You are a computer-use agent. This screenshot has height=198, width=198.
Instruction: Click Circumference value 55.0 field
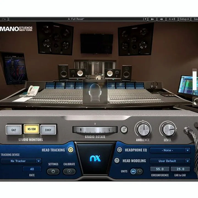(x=160, y=169)
